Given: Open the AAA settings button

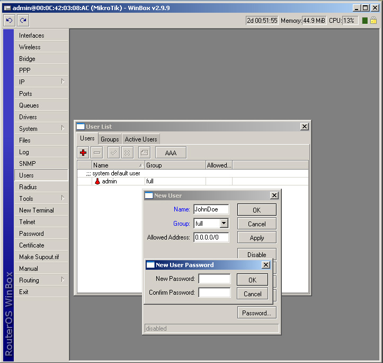Looking at the screenshot, I should coord(171,153).
